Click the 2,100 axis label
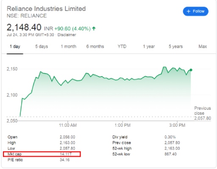 coord(12,95)
